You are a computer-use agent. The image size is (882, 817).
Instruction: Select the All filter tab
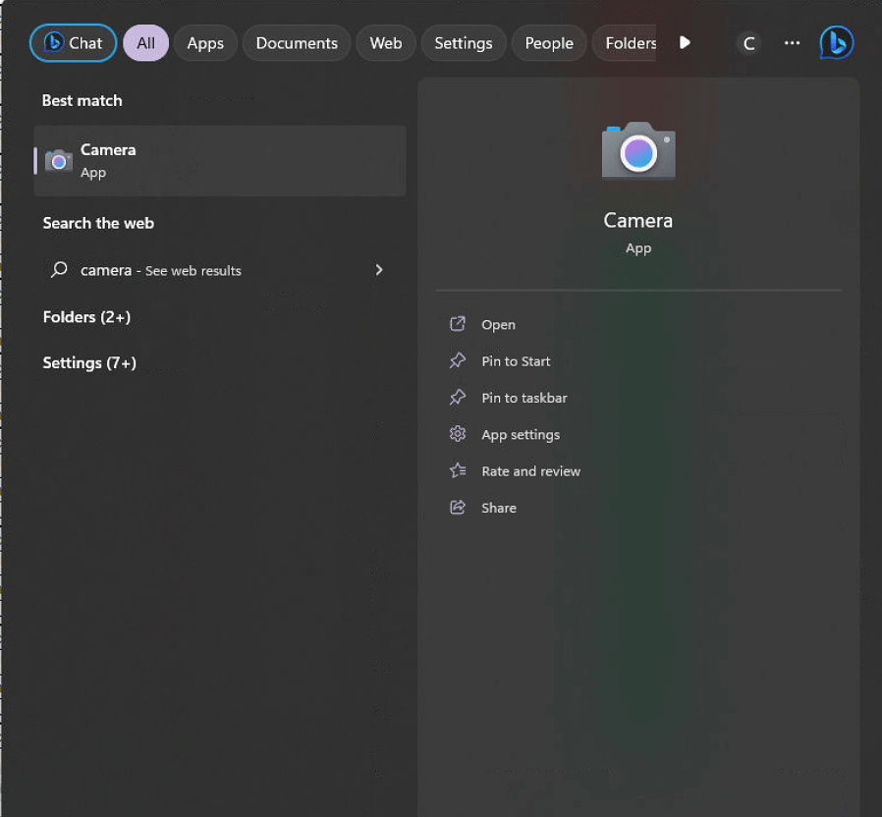coord(145,43)
